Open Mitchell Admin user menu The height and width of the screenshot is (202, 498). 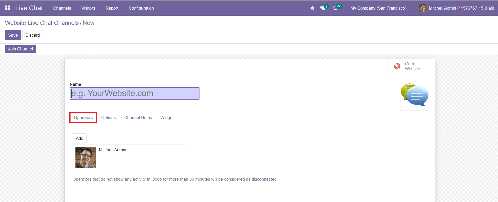click(456, 8)
